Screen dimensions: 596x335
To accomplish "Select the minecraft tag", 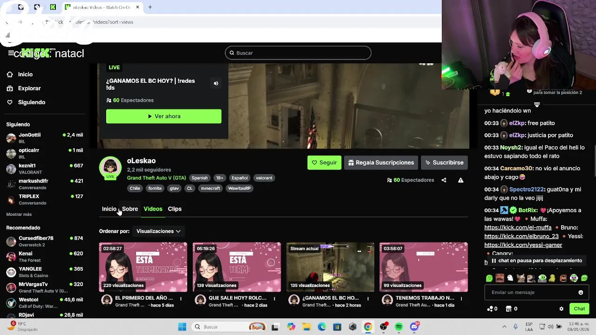I will tap(210, 188).
